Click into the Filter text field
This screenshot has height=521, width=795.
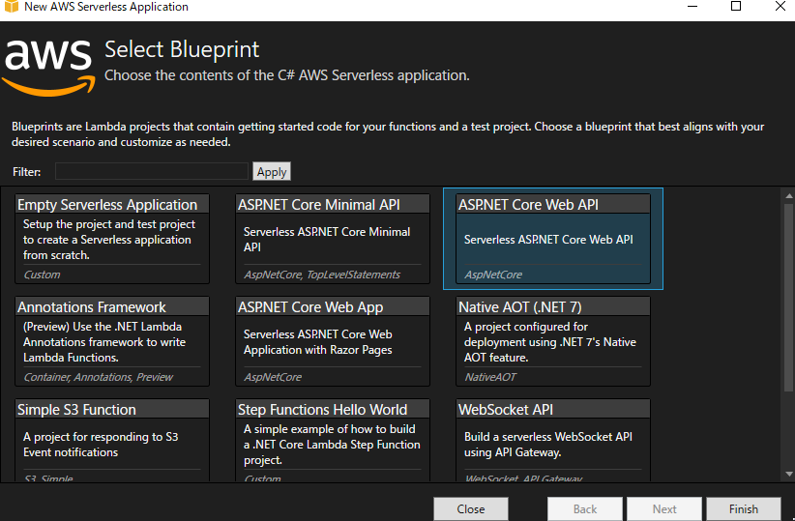(152, 171)
